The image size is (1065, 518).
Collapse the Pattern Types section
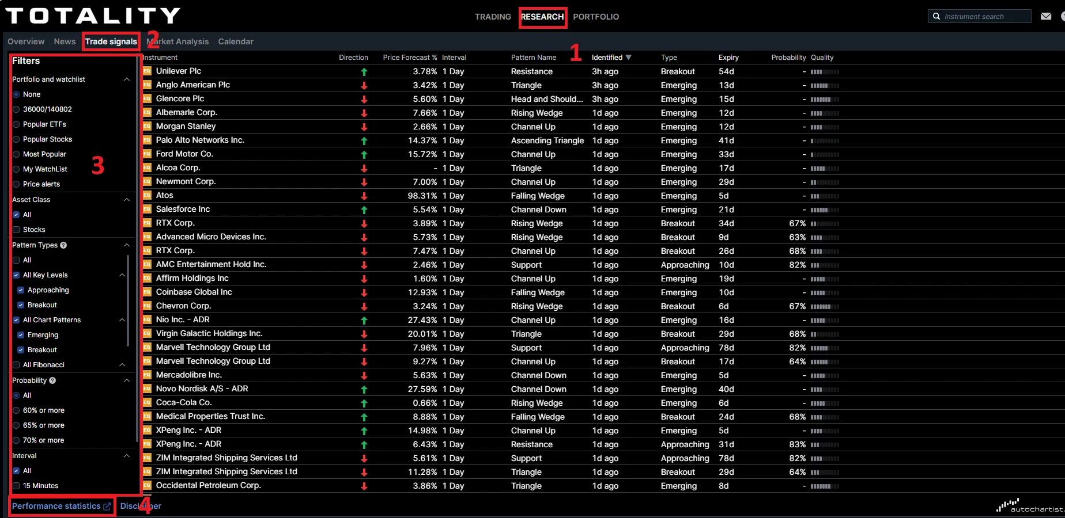tap(127, 245)
